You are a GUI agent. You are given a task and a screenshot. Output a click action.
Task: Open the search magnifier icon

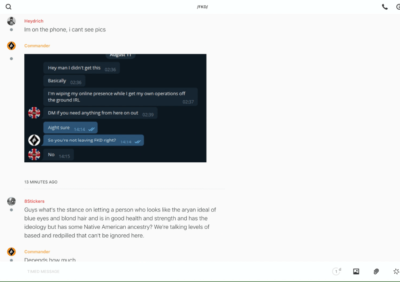coord(8,7)
